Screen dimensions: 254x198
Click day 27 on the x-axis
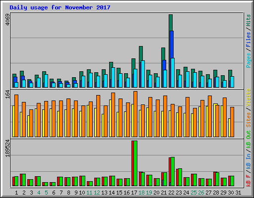click(x=208, y=193)
